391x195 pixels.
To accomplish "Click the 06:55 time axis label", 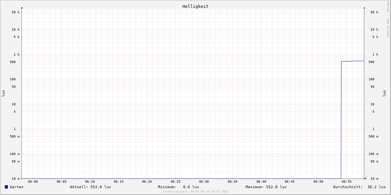I will coord(347,182).
